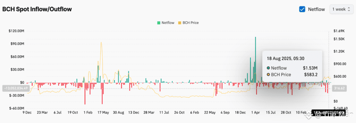Toggle the green Netflow legend item
The image size is (356, 123).
tap(166, 23)
